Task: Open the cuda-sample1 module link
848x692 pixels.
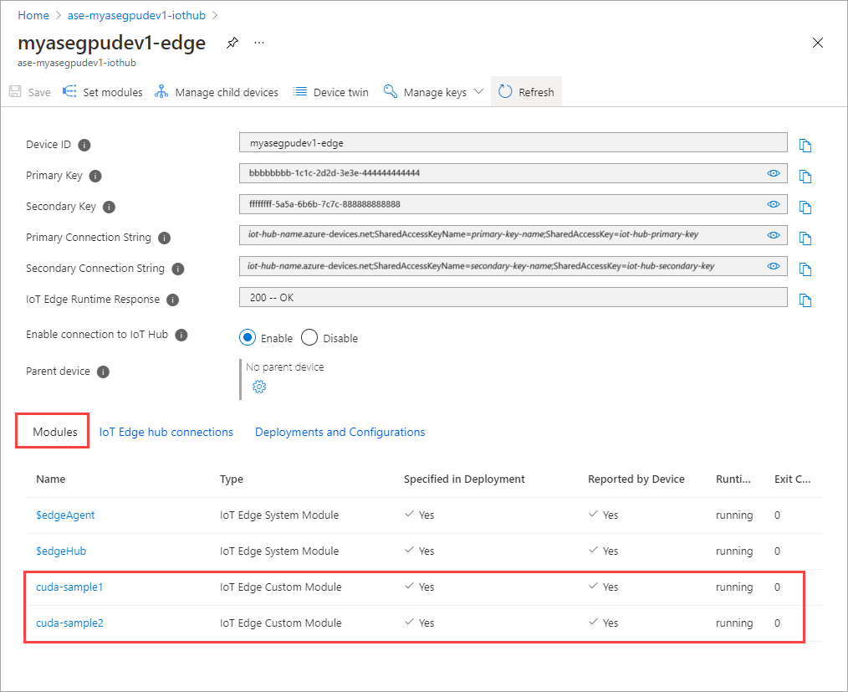Action: click(69, 587)
